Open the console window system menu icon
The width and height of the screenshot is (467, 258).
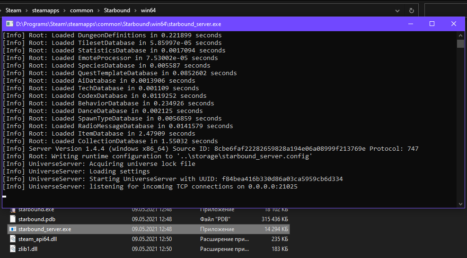[9, 24]
